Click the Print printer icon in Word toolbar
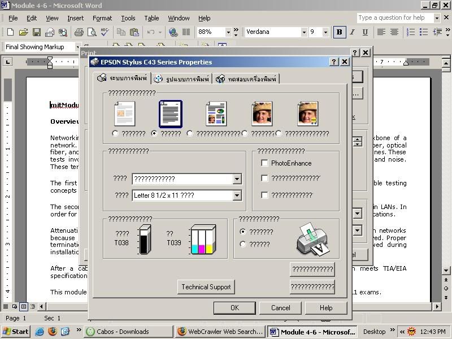 click(79, 32)
